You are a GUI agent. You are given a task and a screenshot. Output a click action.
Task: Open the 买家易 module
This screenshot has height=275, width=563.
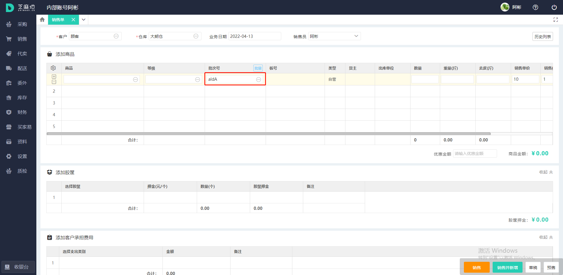18,127
